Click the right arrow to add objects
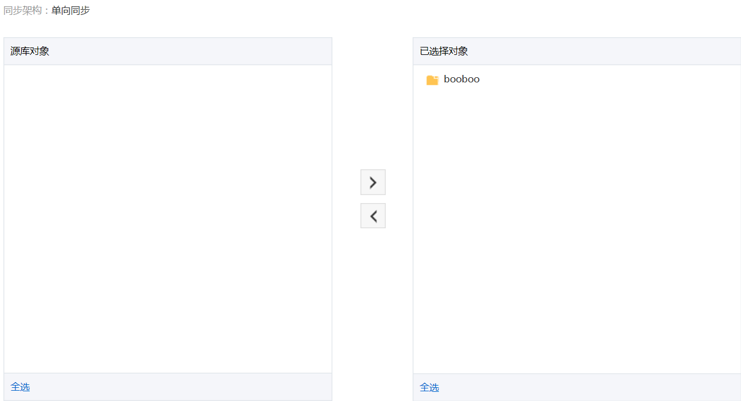This screenshot has height=401, width=741. (x=373, y=182)
